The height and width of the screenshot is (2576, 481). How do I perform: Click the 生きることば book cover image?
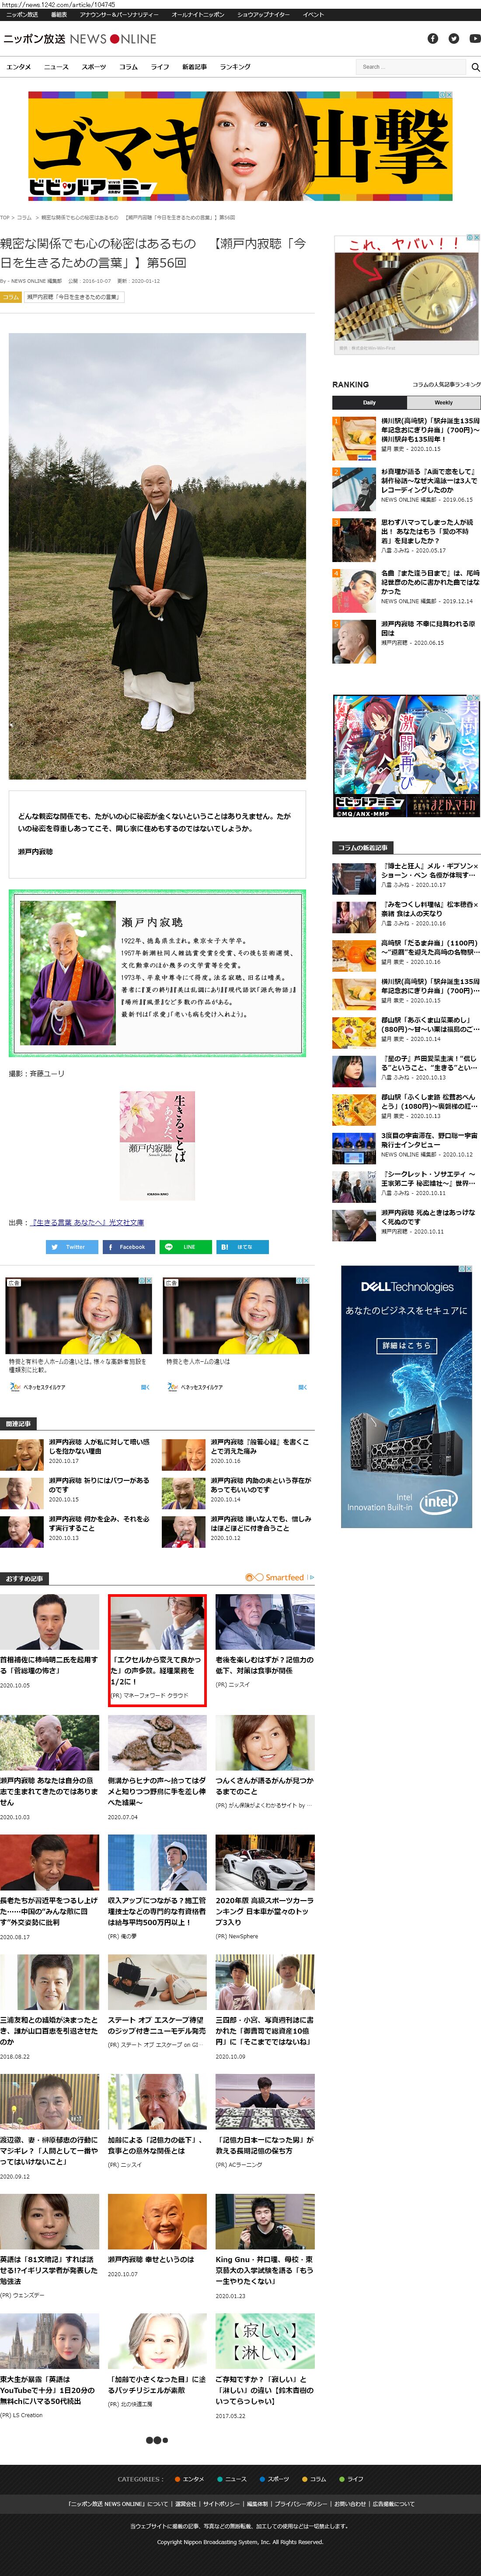(157, 1145)
